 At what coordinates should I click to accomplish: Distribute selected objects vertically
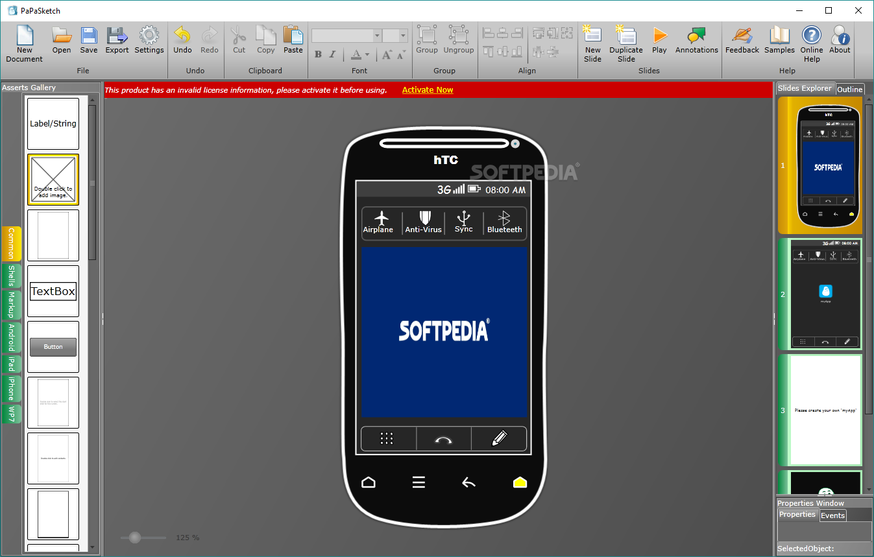coord(552,51)
